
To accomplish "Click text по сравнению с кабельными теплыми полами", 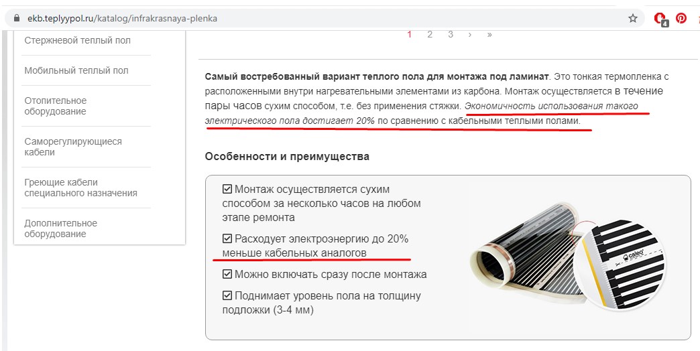I will point(479,121).
